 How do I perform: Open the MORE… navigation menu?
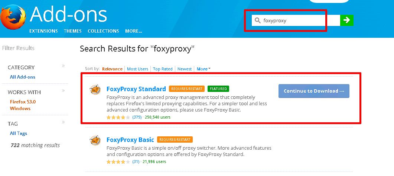[x=134, y=31]
